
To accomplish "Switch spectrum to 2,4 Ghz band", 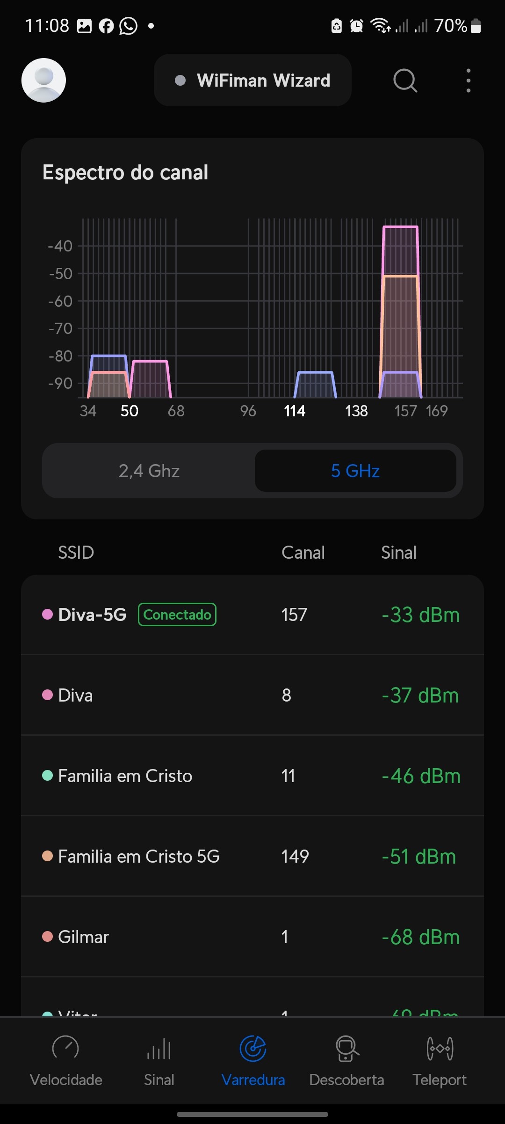I will click(149, 471).
